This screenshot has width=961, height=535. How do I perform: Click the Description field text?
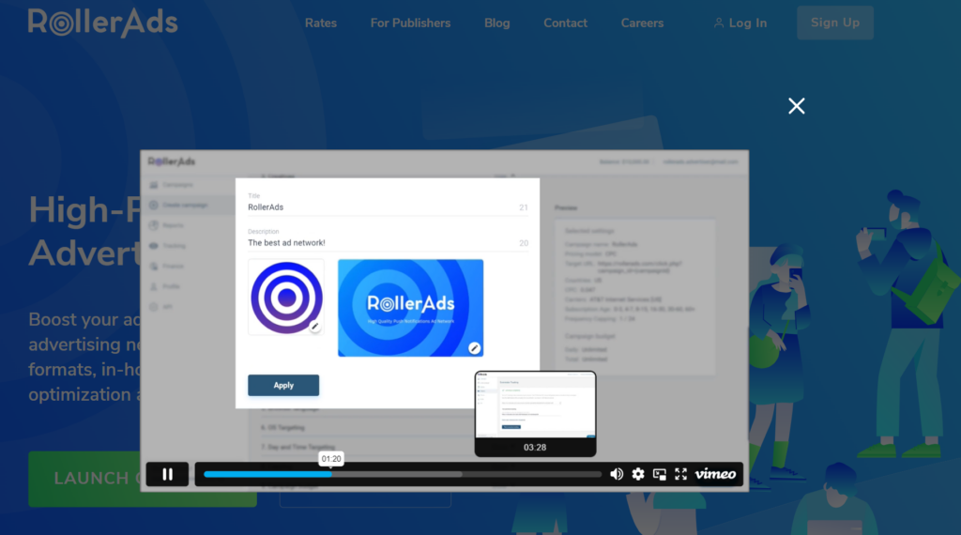[x=286, y=243]
